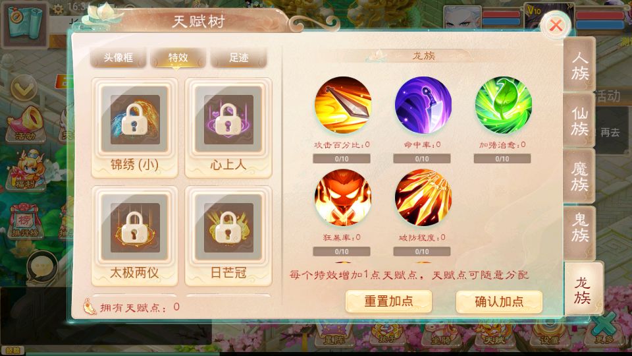632x356 pixels.
Task: Switch to the 头像框 tab
Action: click(x=118, y=58)
